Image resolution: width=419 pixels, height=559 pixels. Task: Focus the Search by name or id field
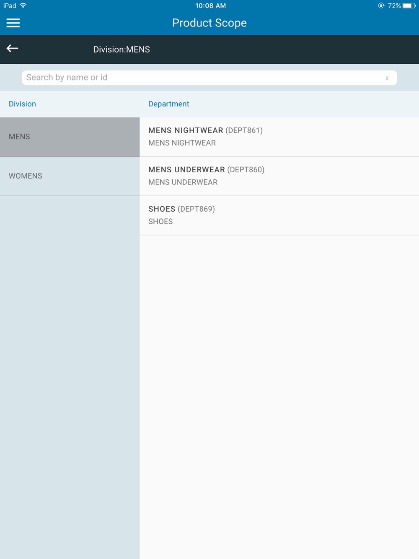(x=209, y=78)
